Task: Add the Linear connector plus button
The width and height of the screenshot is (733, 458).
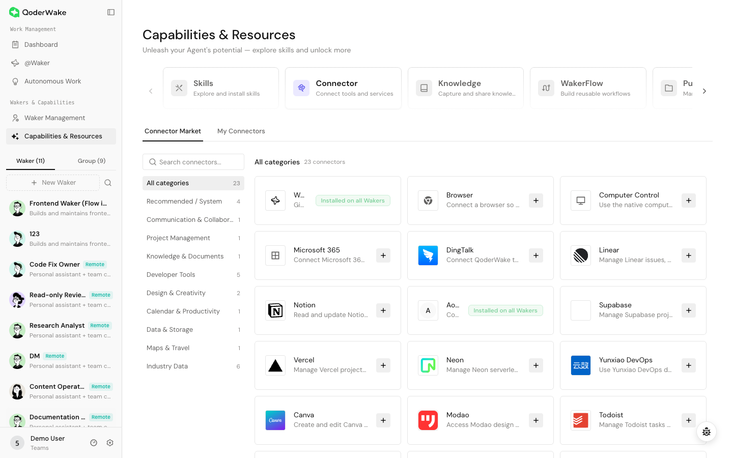Action: click(x=689, y=255)
